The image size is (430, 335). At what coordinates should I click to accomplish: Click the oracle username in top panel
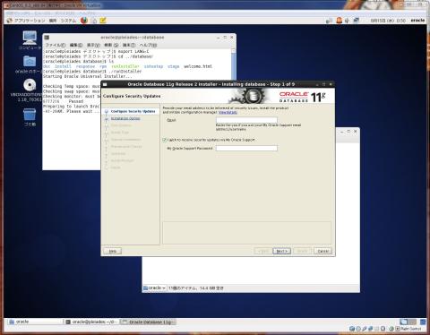[417, 21]
